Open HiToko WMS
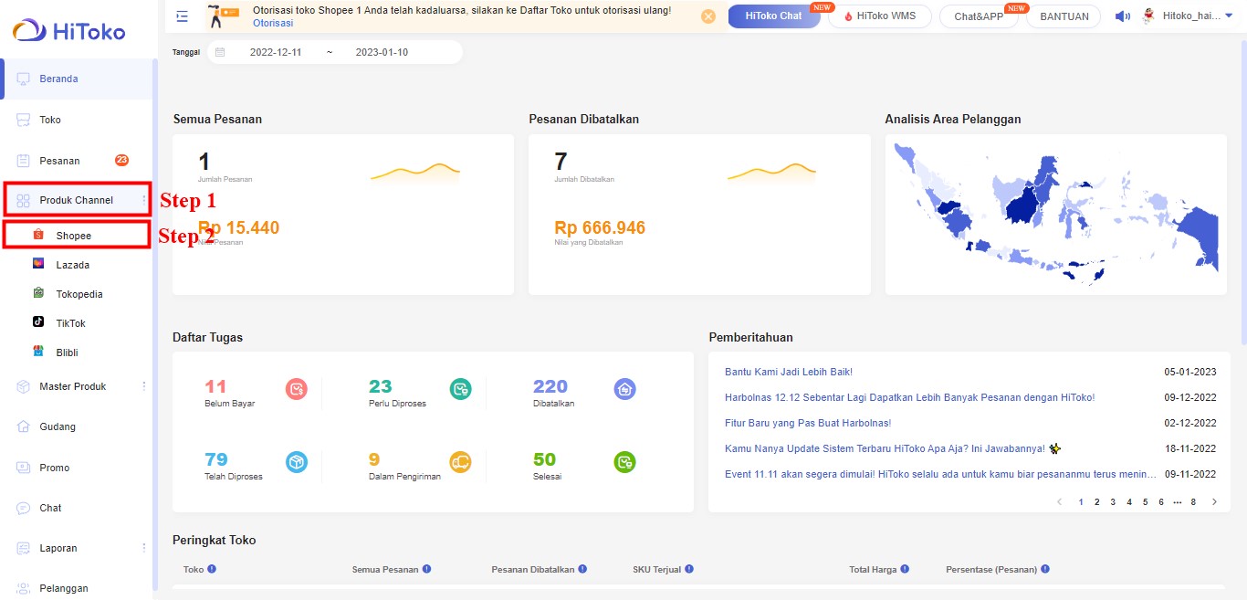The width and height of the screenshot is (1247, 600). click(879, 16)
